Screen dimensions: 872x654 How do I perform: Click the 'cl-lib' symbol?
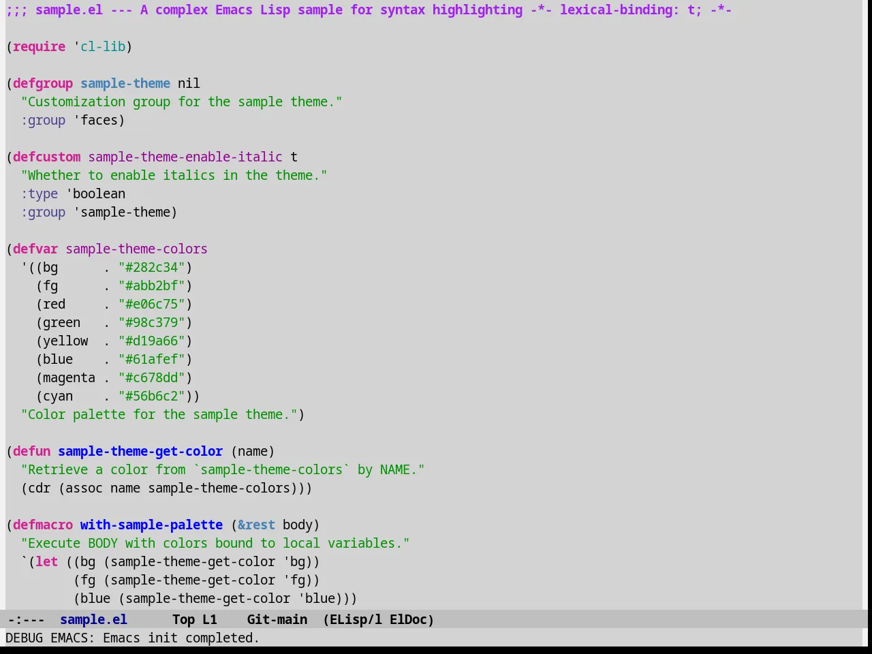coord(103,46)
